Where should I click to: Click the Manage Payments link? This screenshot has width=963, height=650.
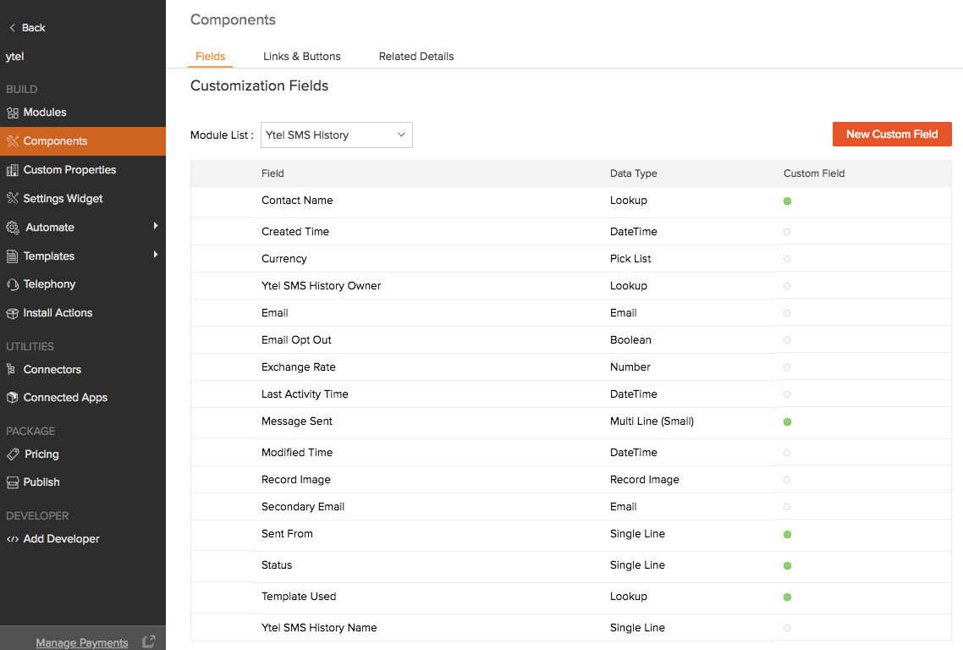point(82,642)
